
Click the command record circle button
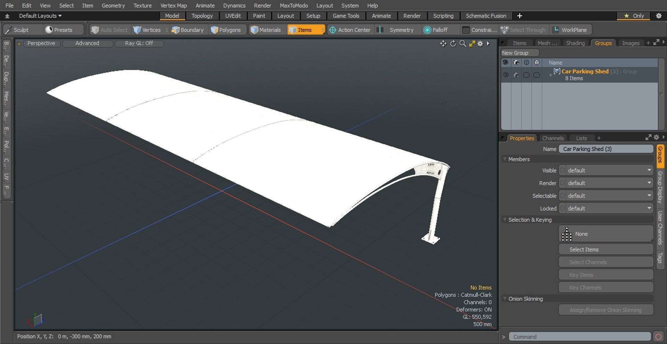click(658, 337)
